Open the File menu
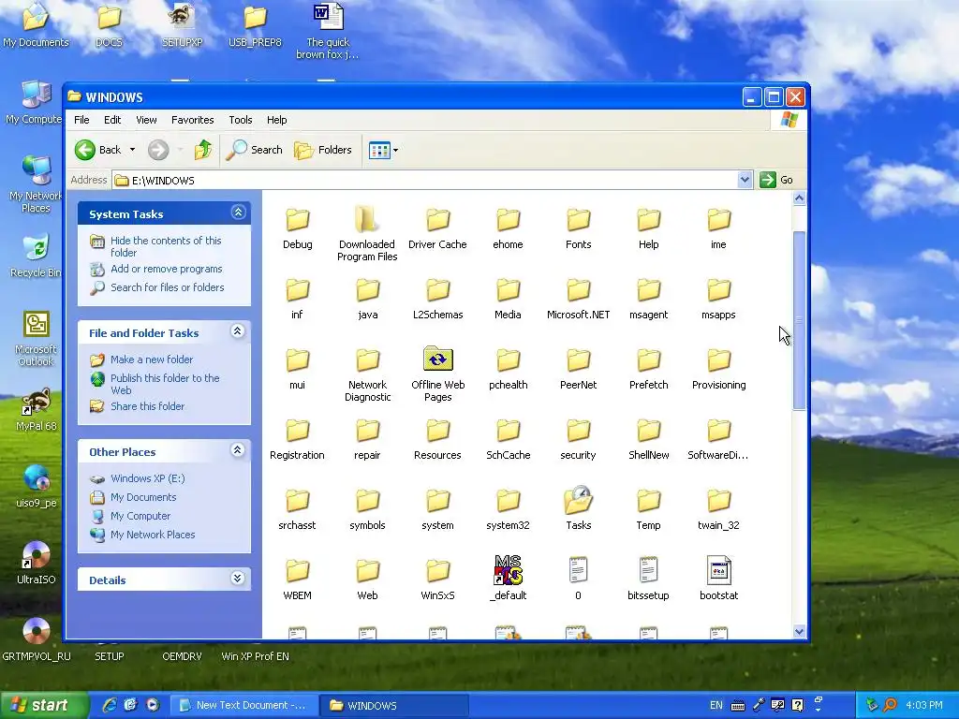This screenshot has width=959, height=719. 81,120
